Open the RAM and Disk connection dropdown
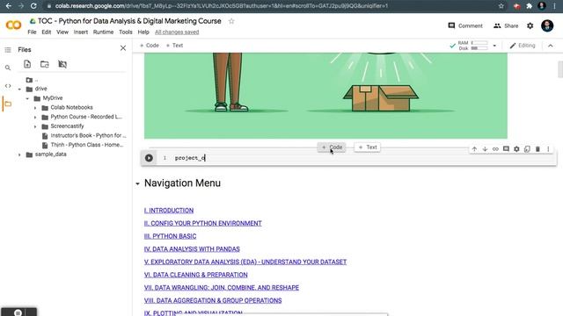563x316 pixels. [x=494, y=46]
